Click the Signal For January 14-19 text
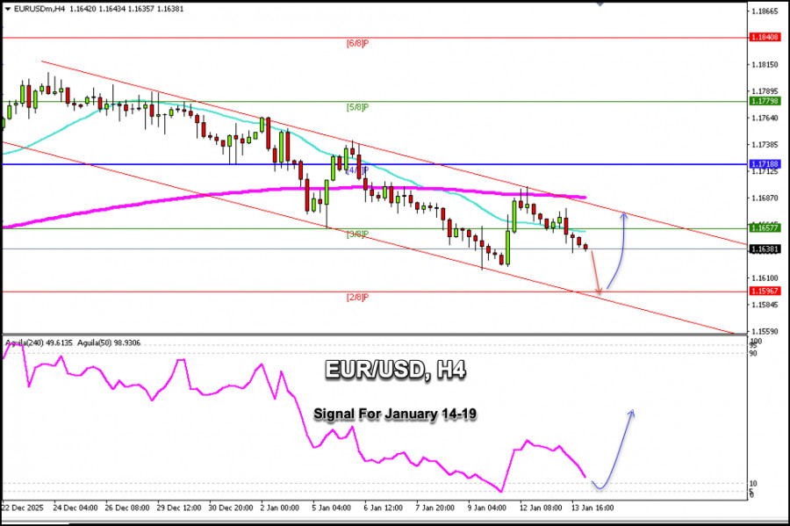The width and height of the screenshot is (790, 526). click(395, 414)
